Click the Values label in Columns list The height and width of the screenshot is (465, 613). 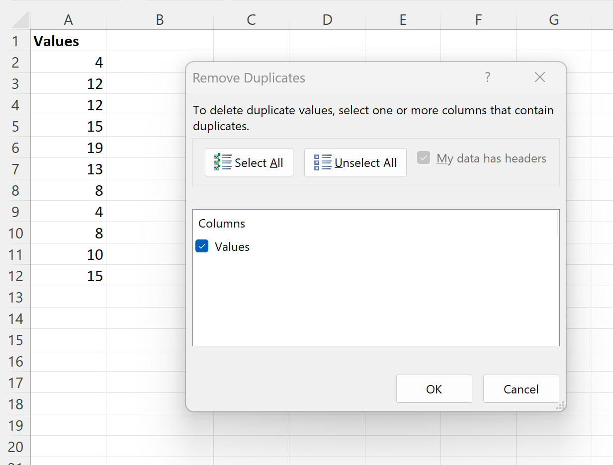coord(232,247)
